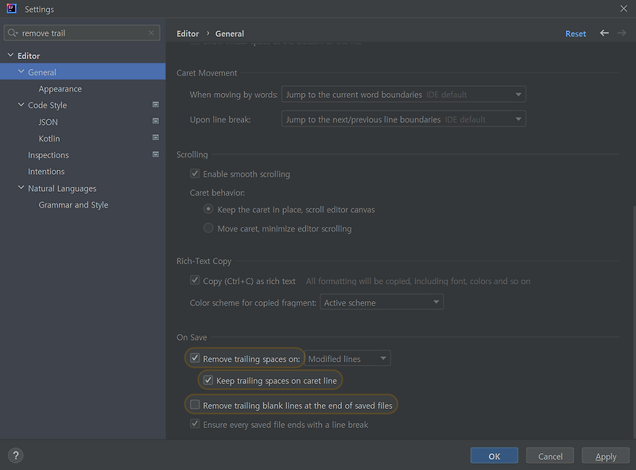
Task: Enable Remove trailing blank lines checkbox
Action: pyautogui.click(x=195, y=405)
